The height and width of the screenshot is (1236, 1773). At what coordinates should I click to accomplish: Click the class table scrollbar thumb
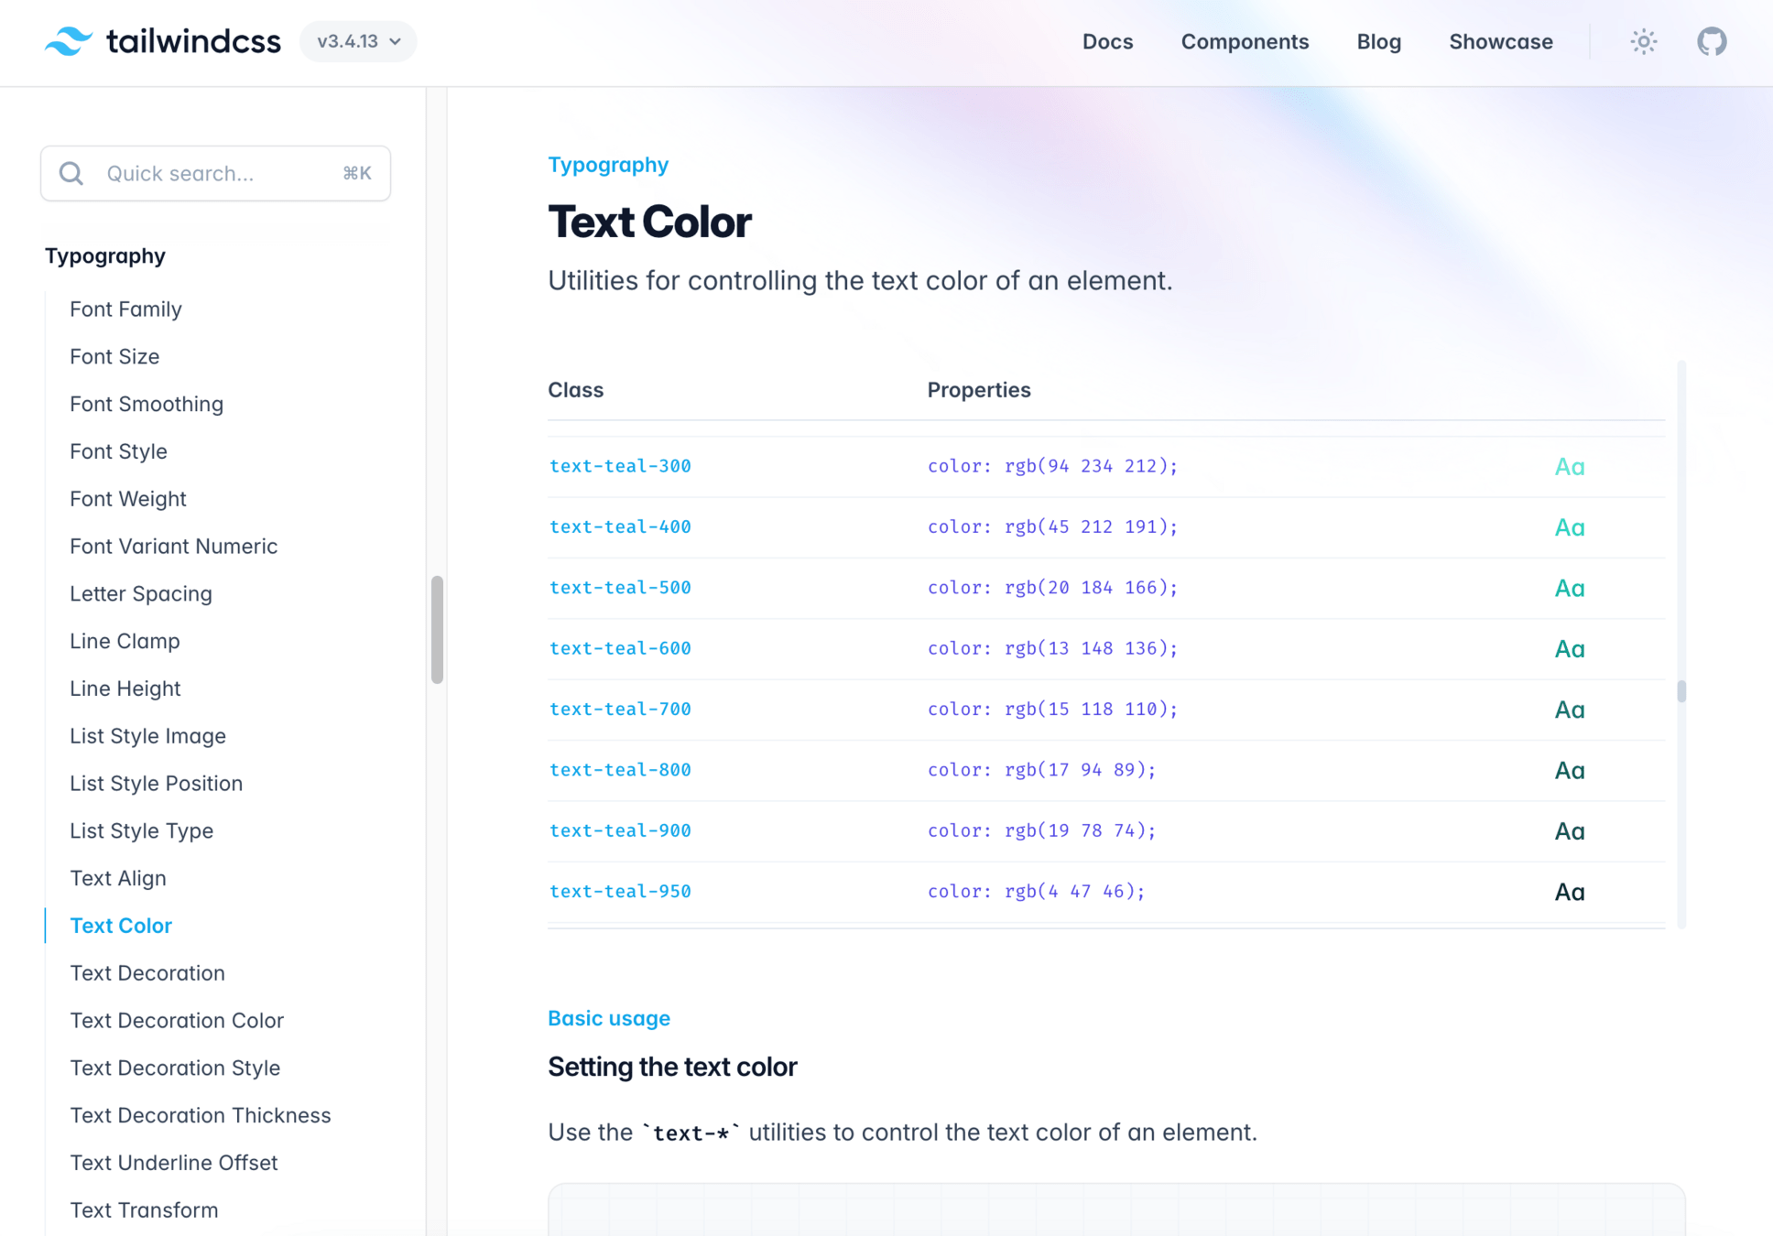click(1681, 691)
